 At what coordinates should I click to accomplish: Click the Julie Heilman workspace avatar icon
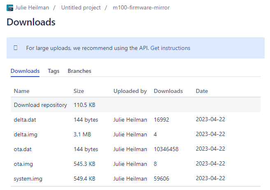[x=10, y=8]
